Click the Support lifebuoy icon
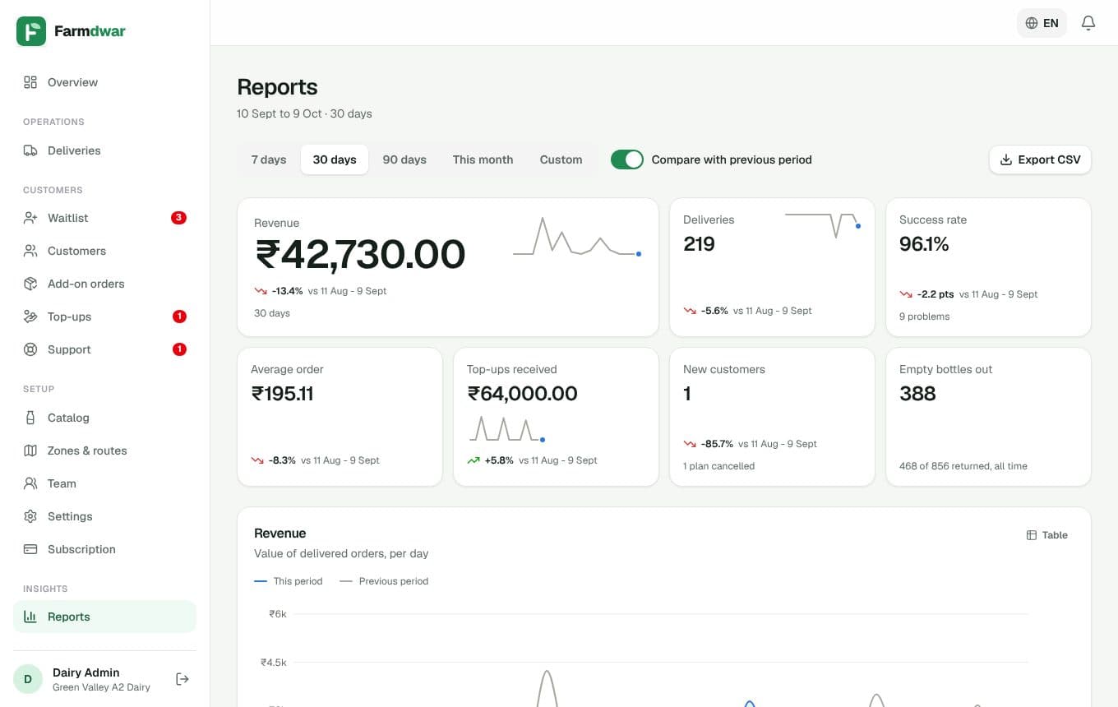 (30, 349)
